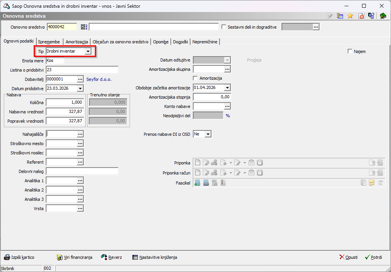Screen dimensions: 391x272
Task: Tick the Najem checkbox
Action: pyautogui.click(x=350, y=51)
